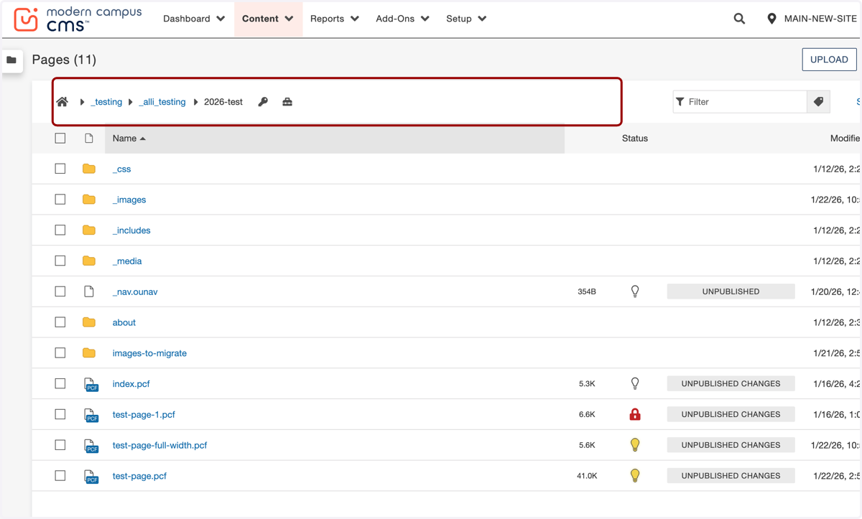862x519 pixels.
Task: Open test-page.pcf page link
Action: tap(139, 476)
